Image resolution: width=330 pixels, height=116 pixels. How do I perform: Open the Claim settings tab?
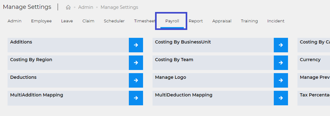[88, 21]
